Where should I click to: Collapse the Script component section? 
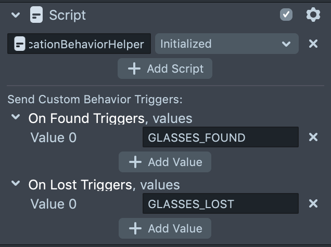coord(16,15)
